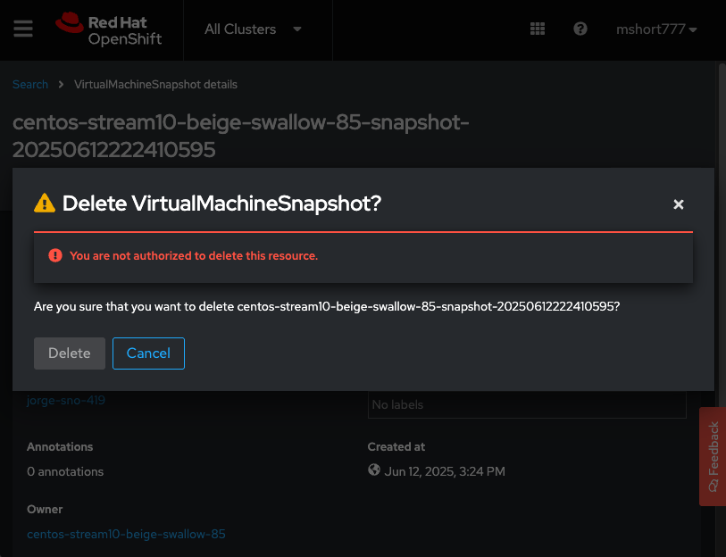Screen dimensions: 726x557
Task: Open the Feedback side tab
Action: pos(713,456)
